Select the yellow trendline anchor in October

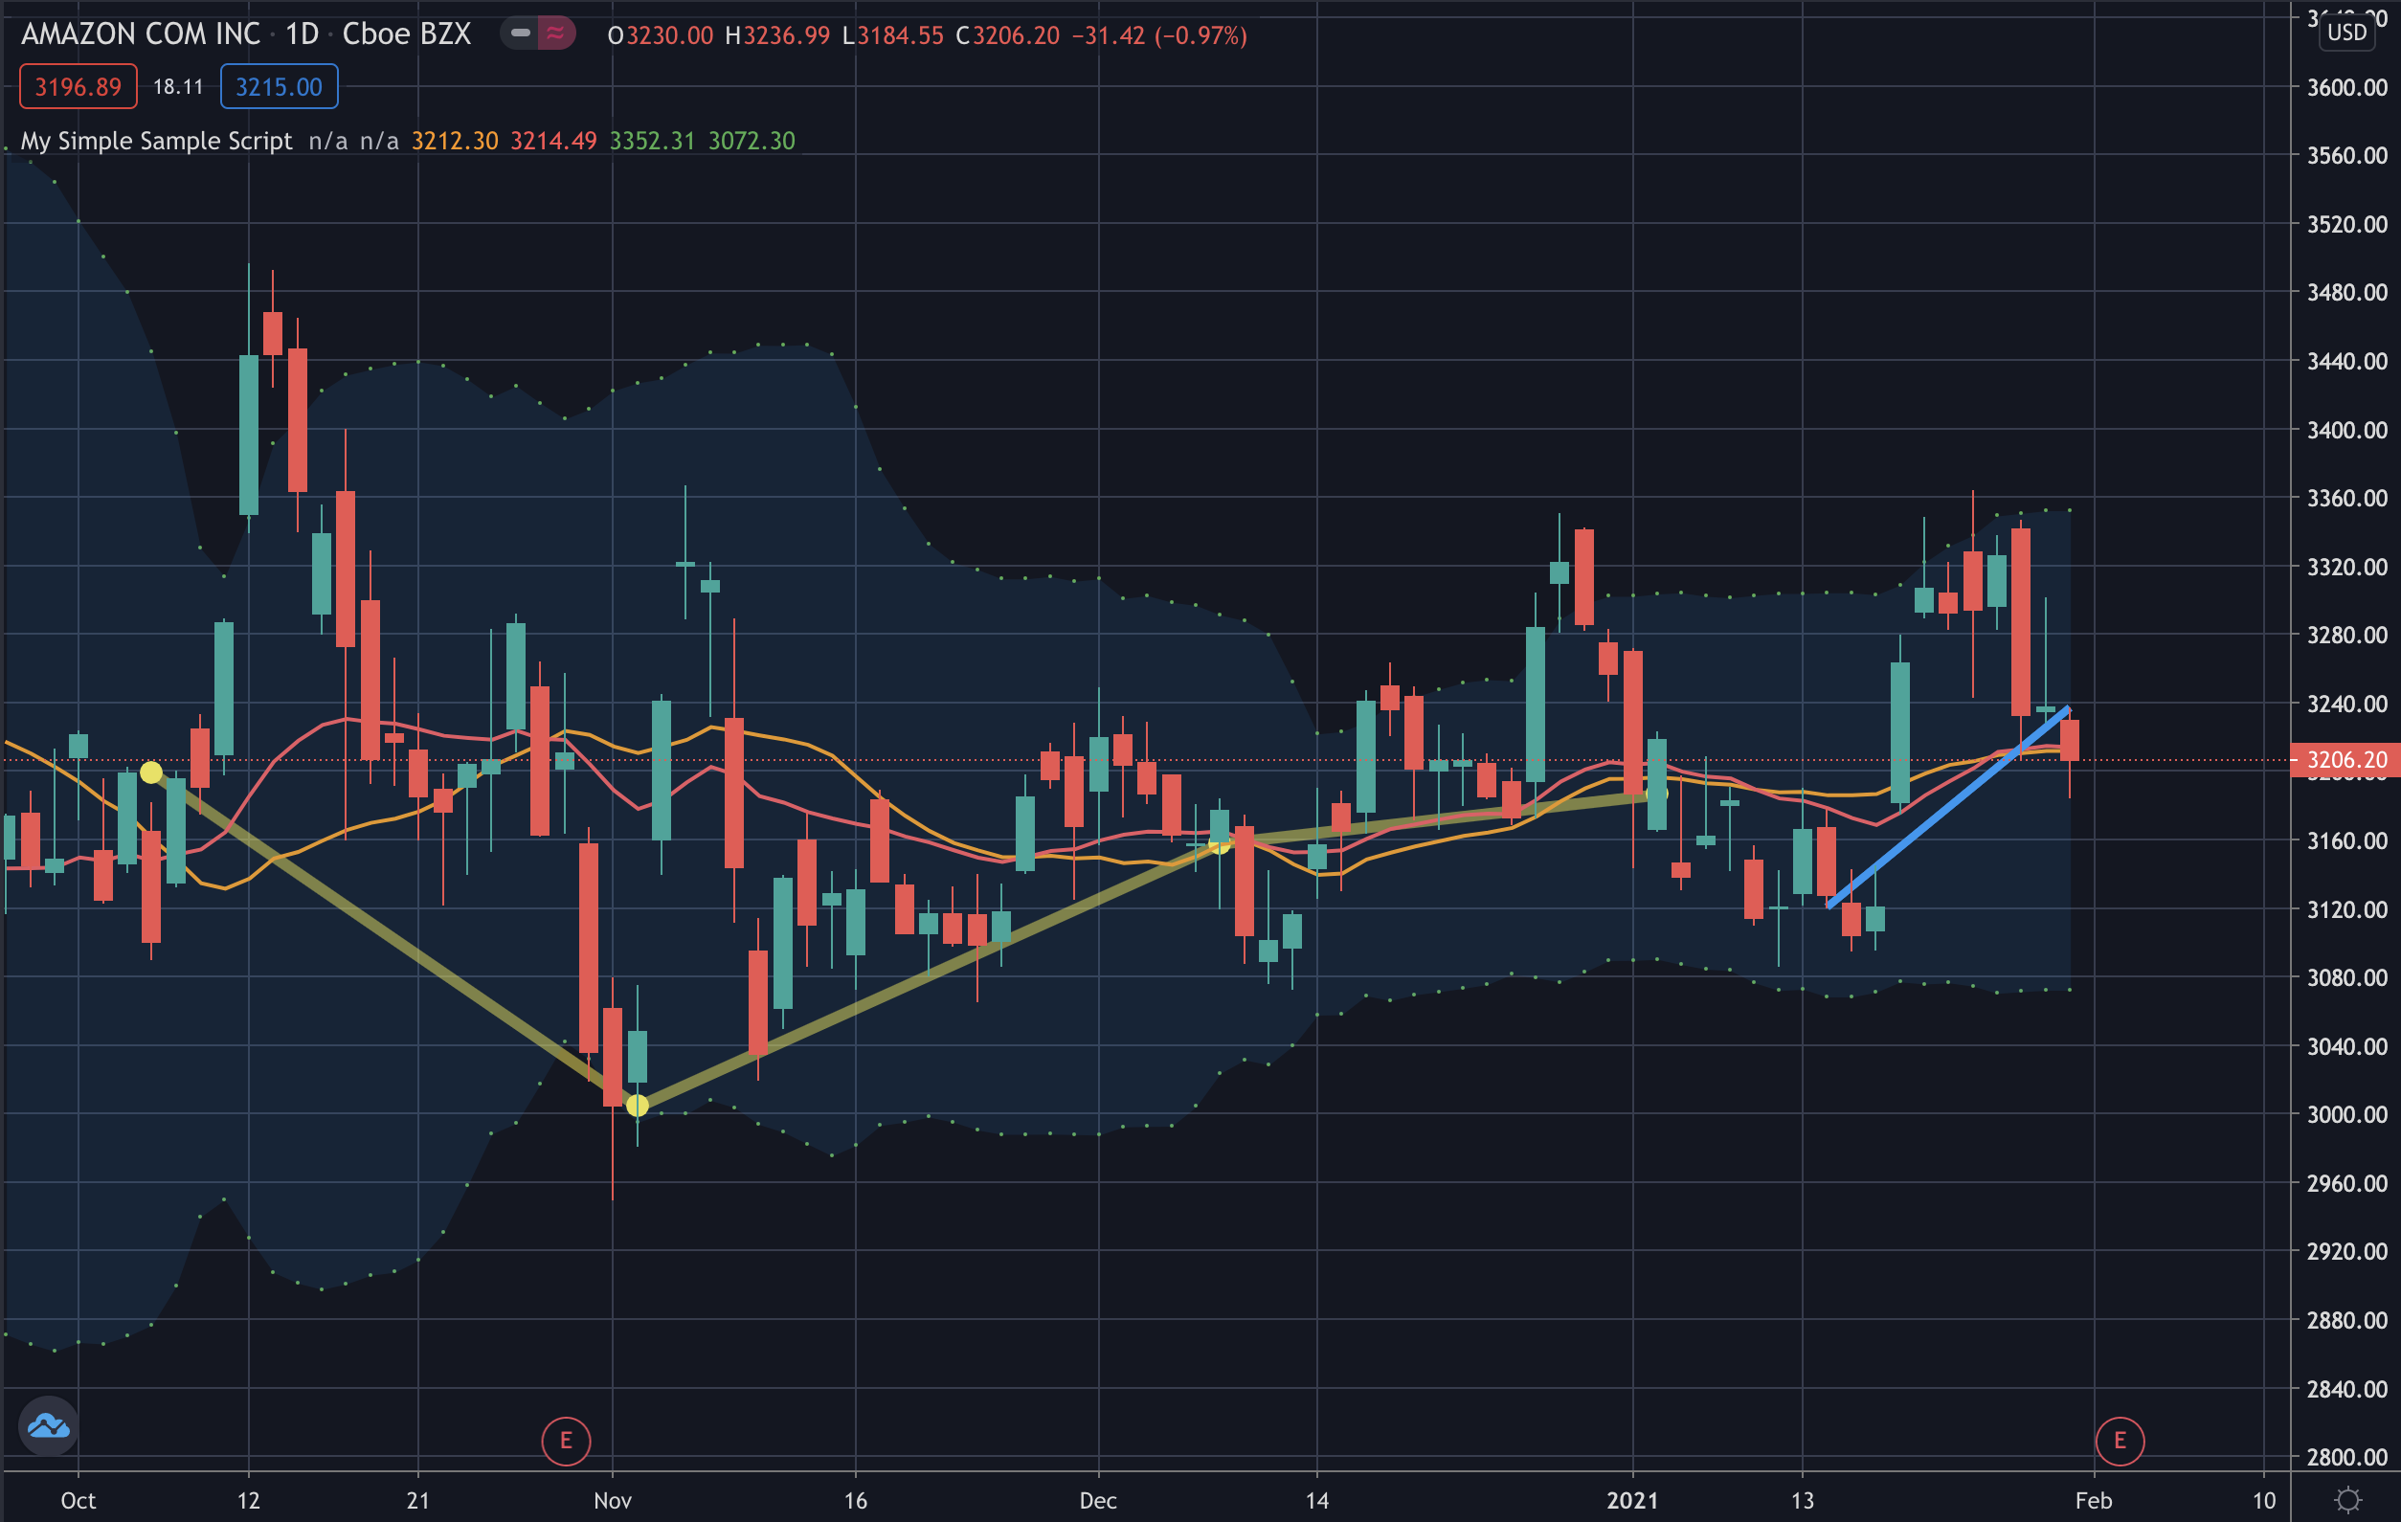(150, 772)
